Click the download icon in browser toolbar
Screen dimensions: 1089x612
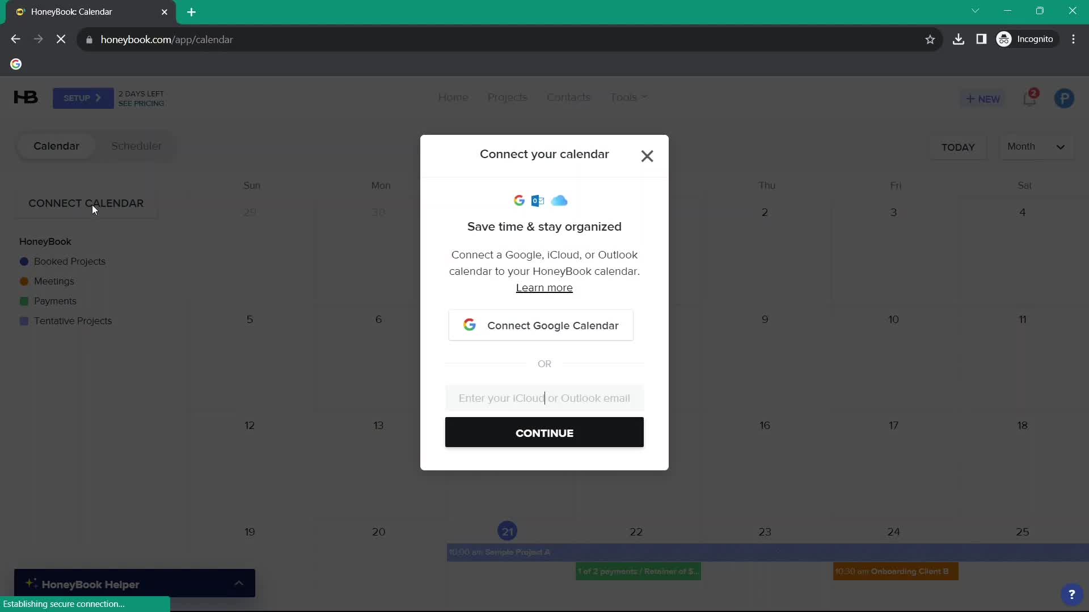(x=959, y=39)
